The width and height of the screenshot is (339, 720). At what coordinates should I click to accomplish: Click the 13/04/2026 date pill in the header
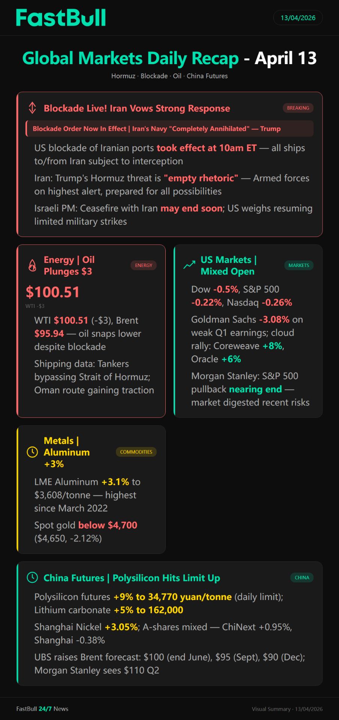(x=298, y=18)
